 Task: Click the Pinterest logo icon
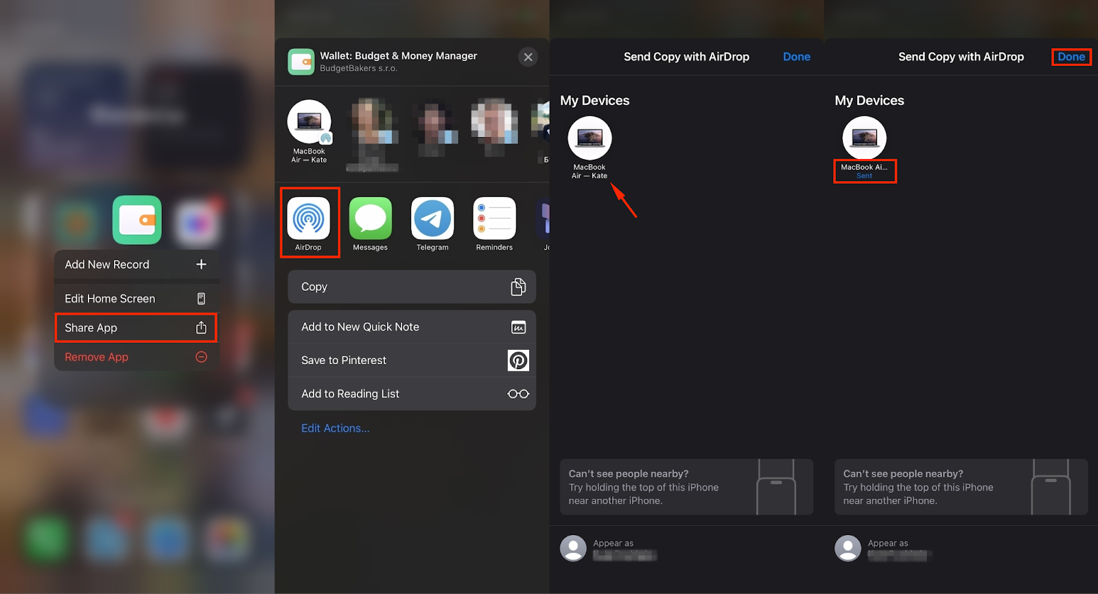click(x=518, y=360)
